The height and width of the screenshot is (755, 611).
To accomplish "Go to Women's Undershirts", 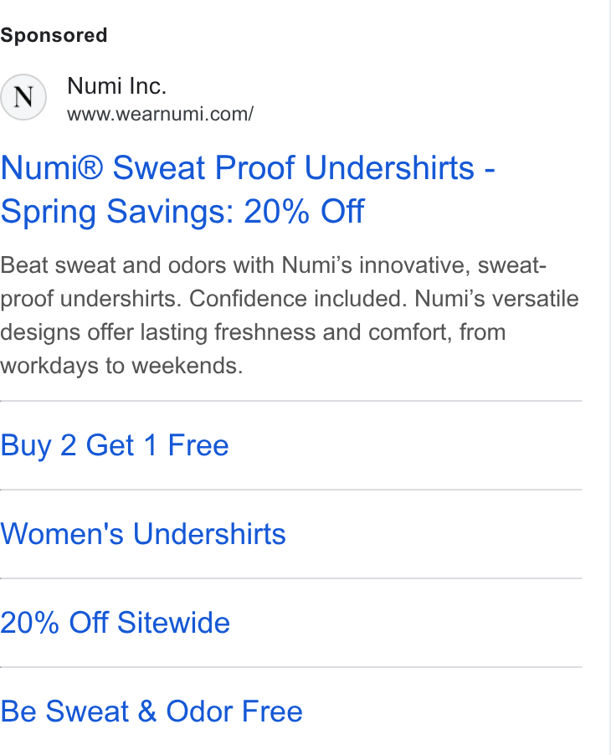I will [x=143, y=533].
